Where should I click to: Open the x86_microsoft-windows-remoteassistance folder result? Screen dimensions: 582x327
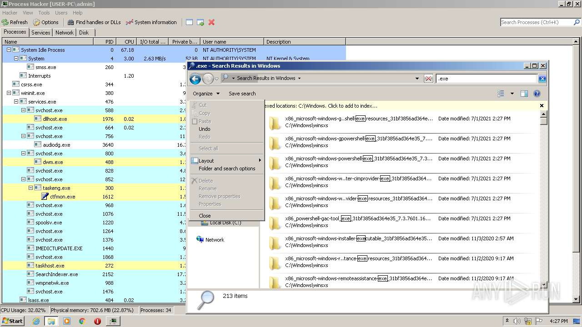pyautogui.click(x=400, y=282)
